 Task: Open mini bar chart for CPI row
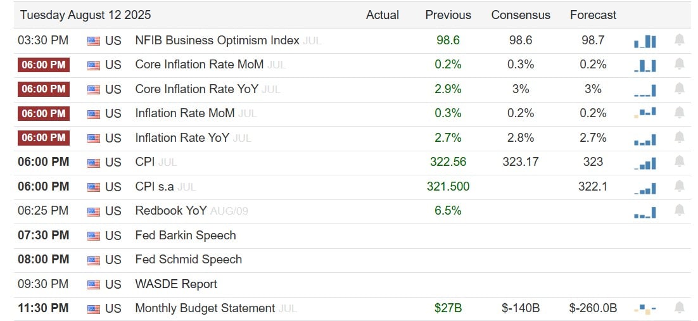coord(645,163)
